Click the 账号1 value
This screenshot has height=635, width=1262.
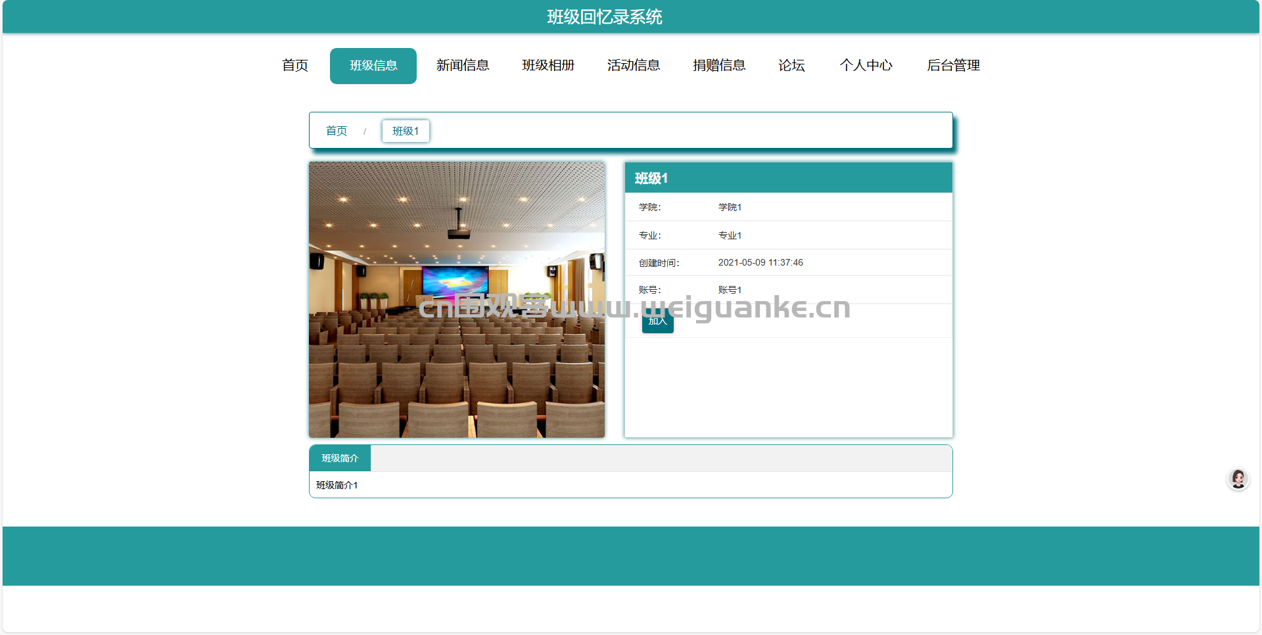[730, 290]
